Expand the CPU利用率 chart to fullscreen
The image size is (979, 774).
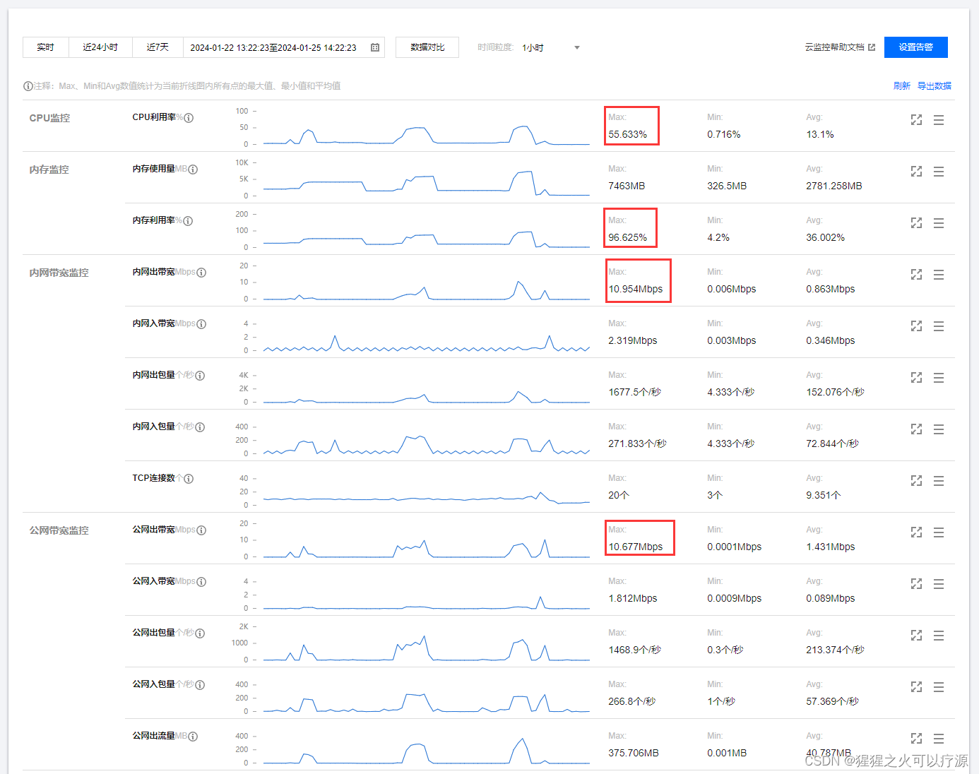916,120
